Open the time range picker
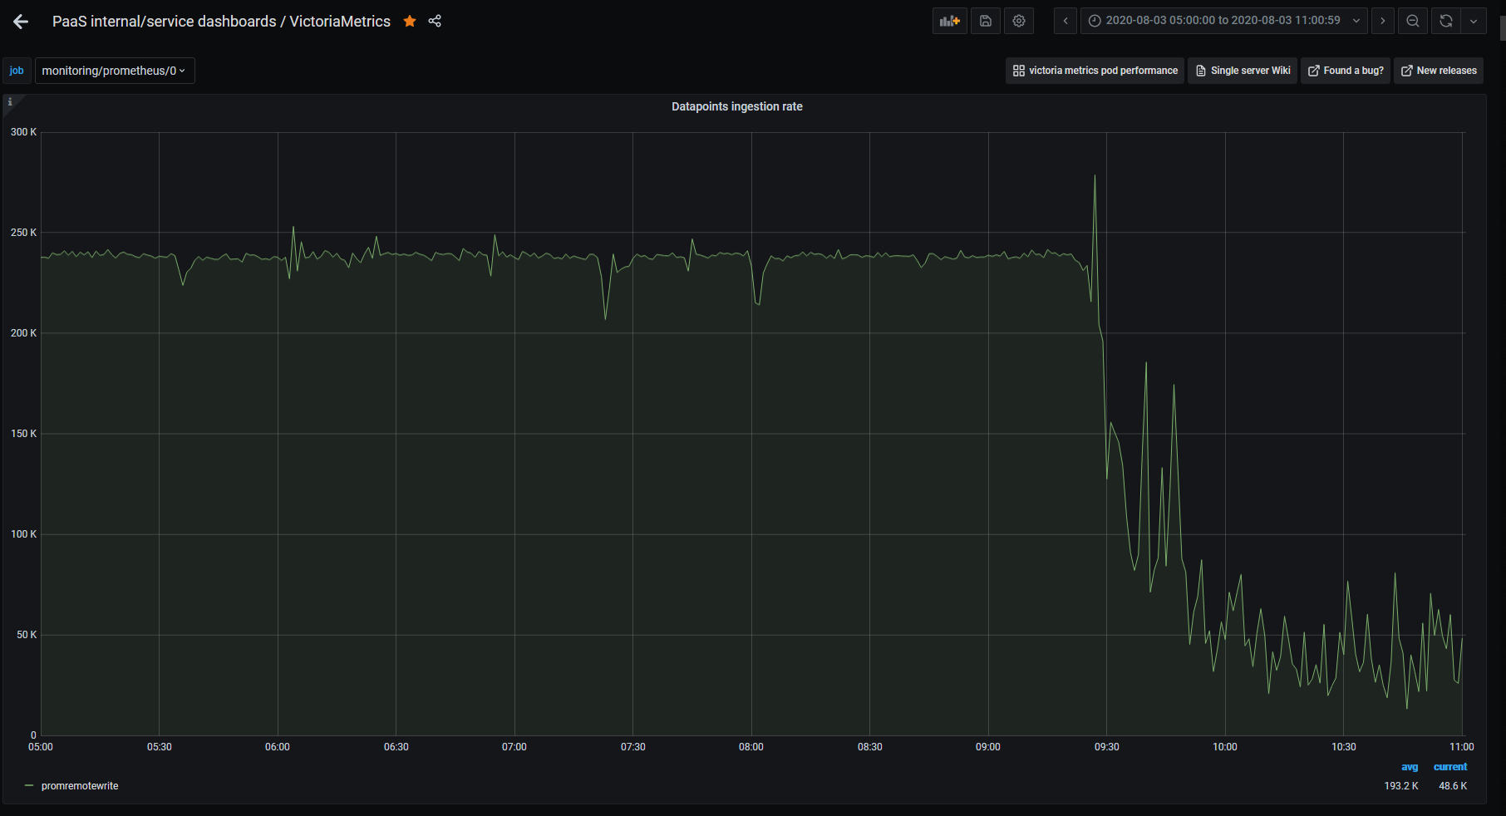Image resolution: width=1506 pixels, height=816 pixels. coord(1223,21)
